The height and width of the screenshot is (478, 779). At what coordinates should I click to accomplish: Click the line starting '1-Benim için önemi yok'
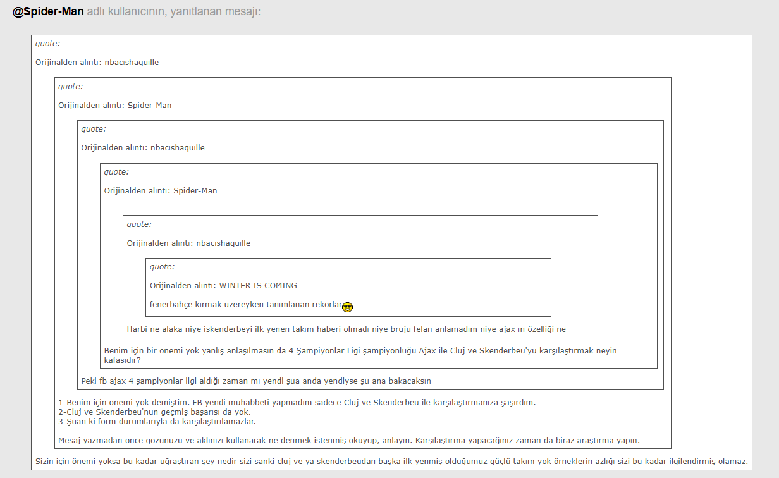point(297,403)
